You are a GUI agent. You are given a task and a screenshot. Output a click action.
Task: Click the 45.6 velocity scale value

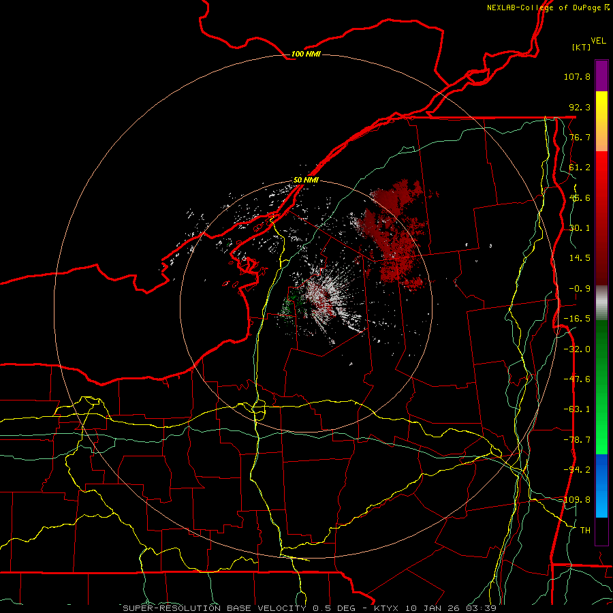tap(580, 198)
